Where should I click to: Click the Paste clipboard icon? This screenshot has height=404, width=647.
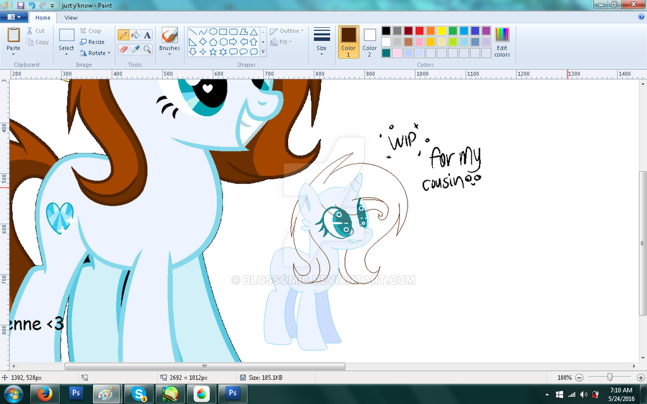(13, 35)
